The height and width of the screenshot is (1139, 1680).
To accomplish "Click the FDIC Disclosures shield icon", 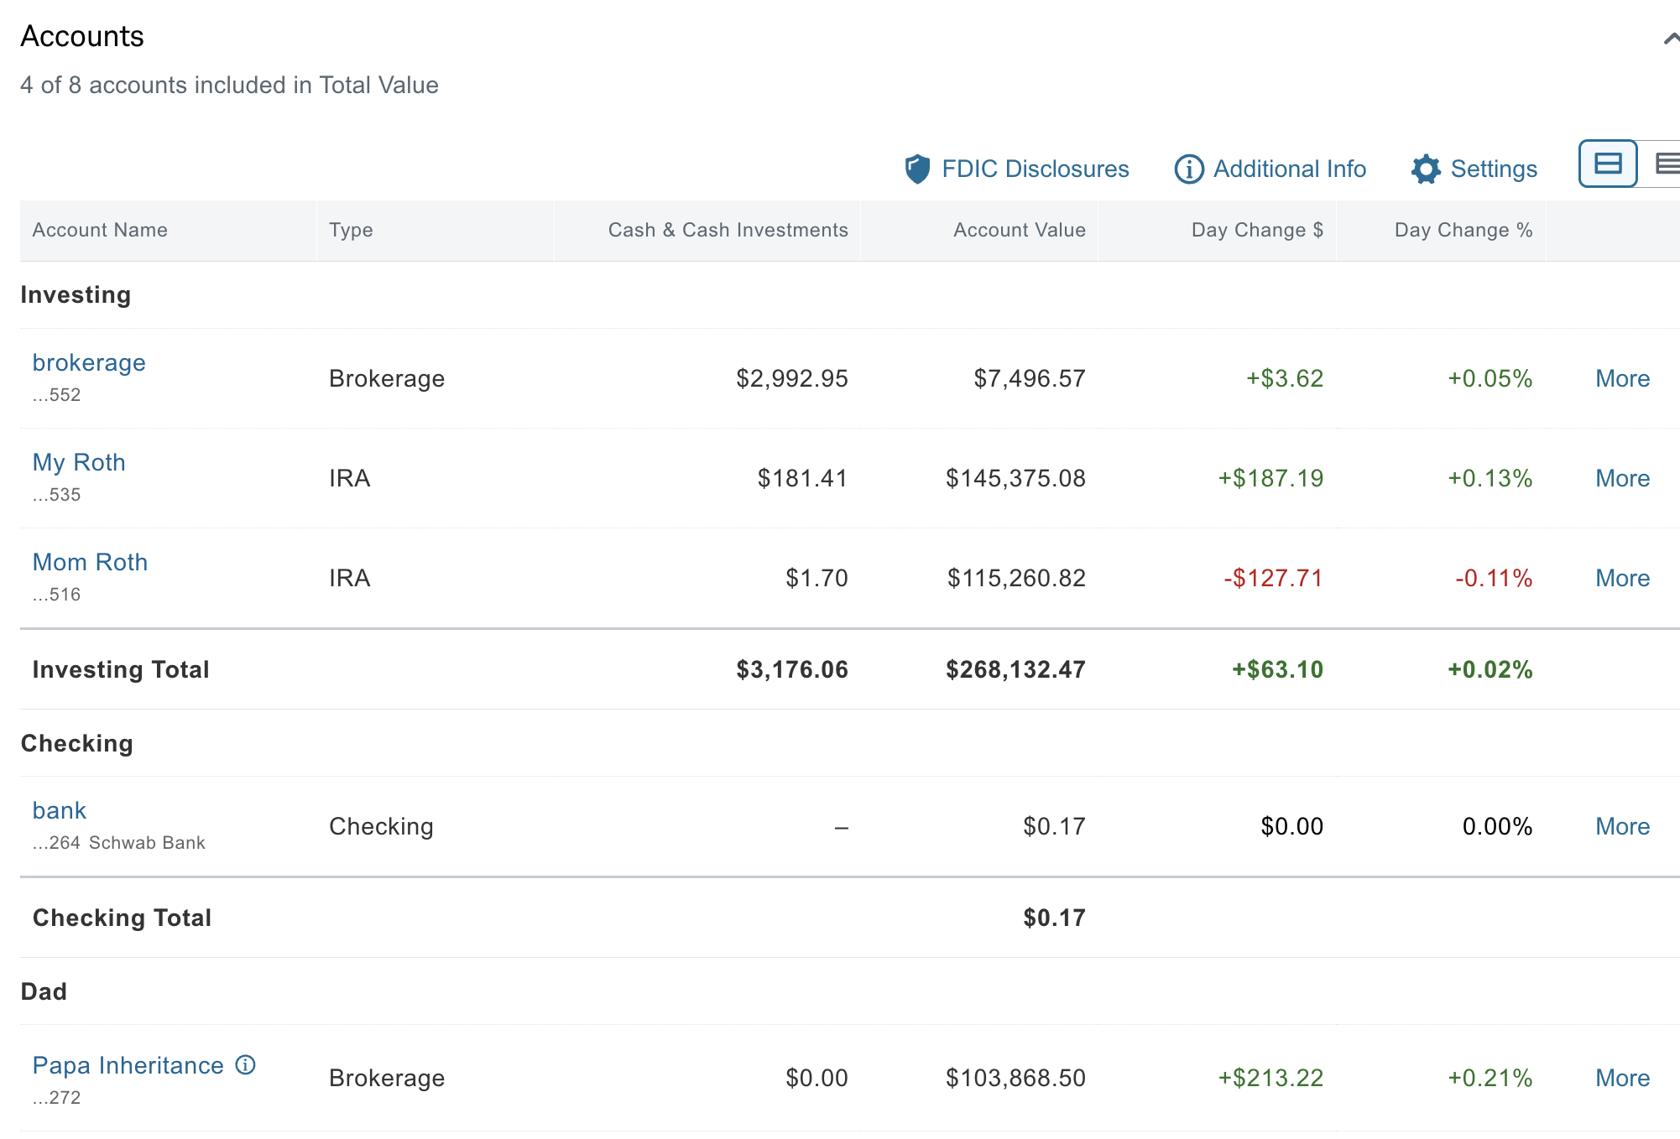I will pos(917,169).
